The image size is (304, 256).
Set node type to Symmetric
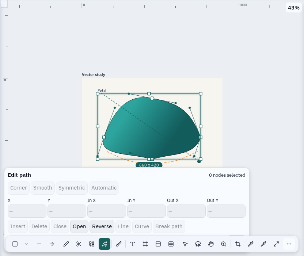[72, 188]
